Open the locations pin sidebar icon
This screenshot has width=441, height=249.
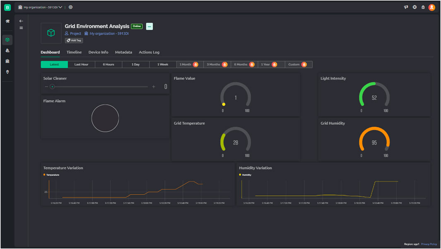7,72
